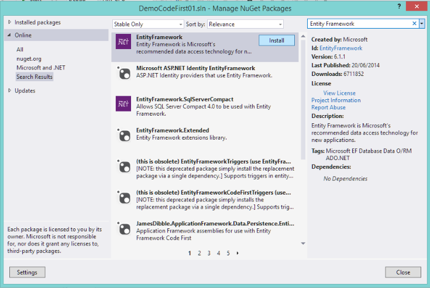Screen dimensions: 430x288
Task: Click the Close button at bottom
Action: tap(403, 272)
